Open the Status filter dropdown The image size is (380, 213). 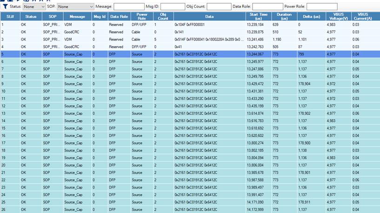coord(34,7)
